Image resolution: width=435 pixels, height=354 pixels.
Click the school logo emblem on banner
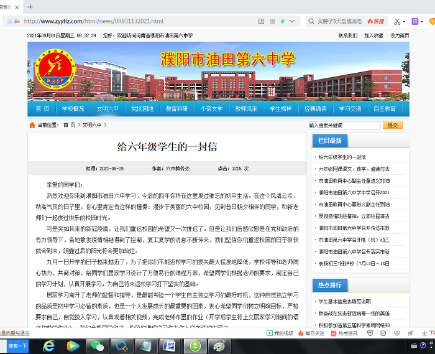coord(55,69)
